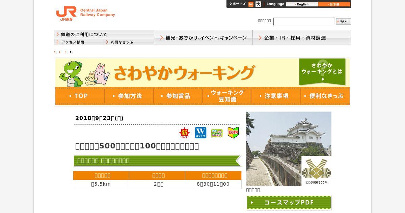405x213 pixels.
Task: Open 参加賞品 tab
Action: (178, 96)
